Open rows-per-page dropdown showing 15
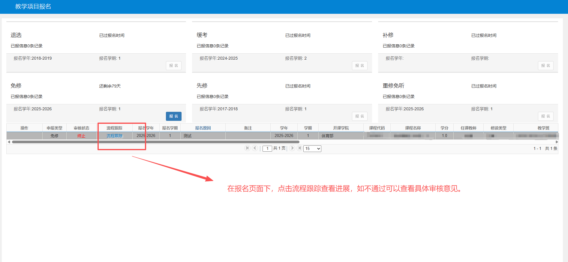This screenshot has width=568, height=262. [312, 149]
